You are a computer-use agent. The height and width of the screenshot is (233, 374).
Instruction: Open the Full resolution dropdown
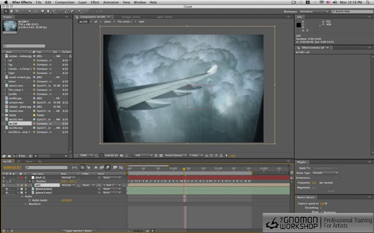[143, 156]
